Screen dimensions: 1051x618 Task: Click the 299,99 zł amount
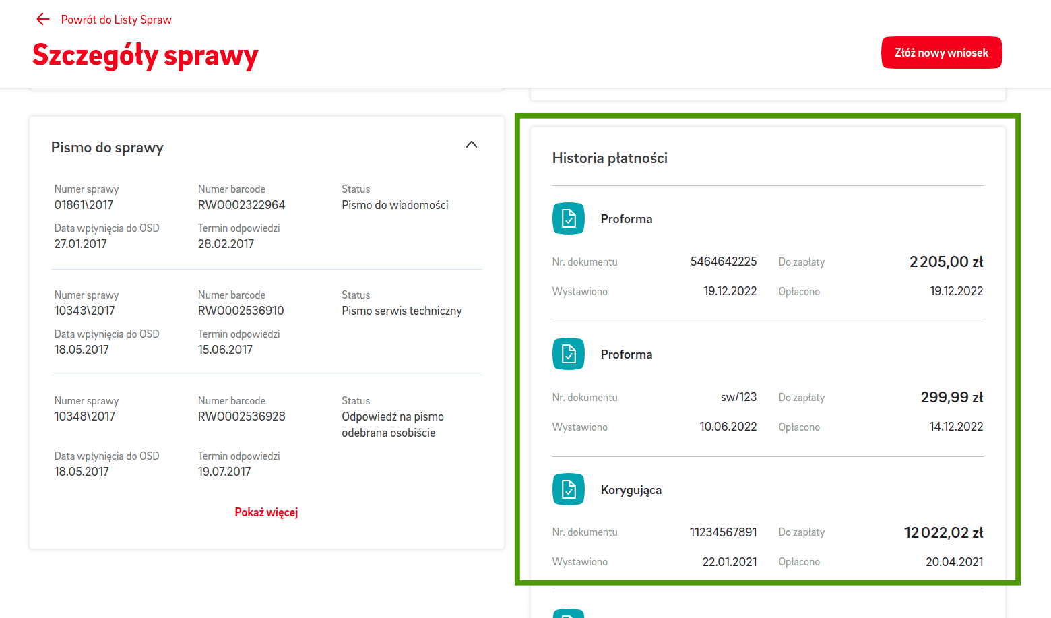pos(951,398)
